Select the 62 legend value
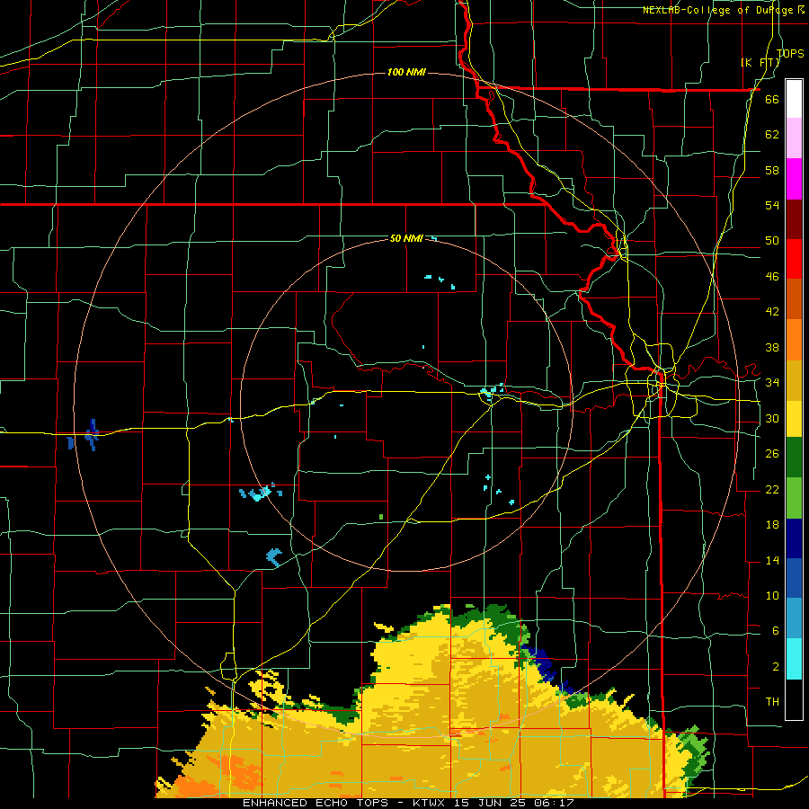Viewport: 809px width, 809px height. pyautogui.click(x=772, y=135)
